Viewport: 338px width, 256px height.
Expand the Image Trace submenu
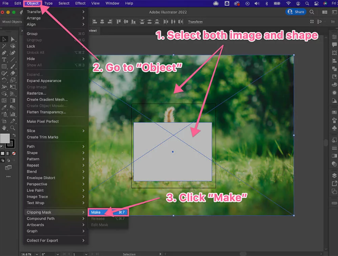56,197
